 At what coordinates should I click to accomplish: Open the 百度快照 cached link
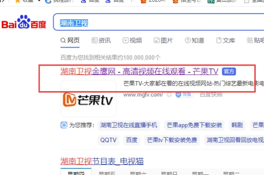tap(211, 95)
